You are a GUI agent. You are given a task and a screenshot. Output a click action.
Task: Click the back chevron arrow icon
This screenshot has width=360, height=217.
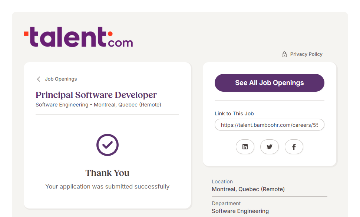coord(39,79)
